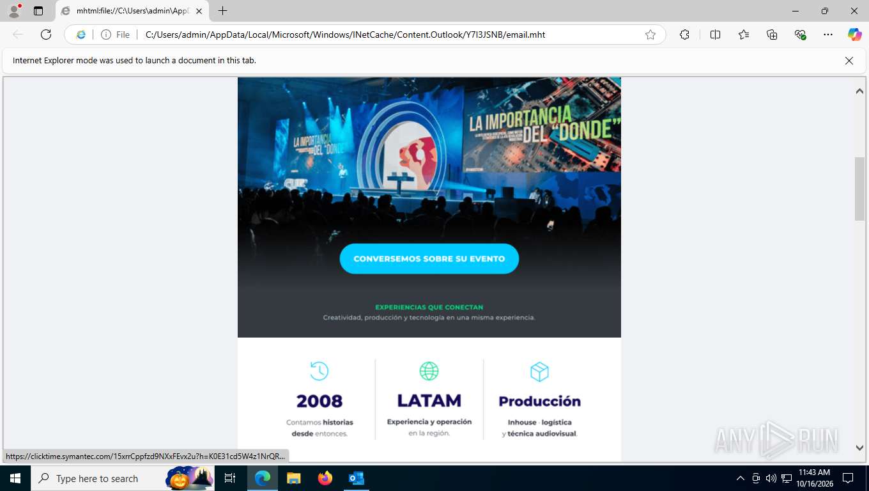Click the page scrollbar up arrow

(x=859, y=91)
